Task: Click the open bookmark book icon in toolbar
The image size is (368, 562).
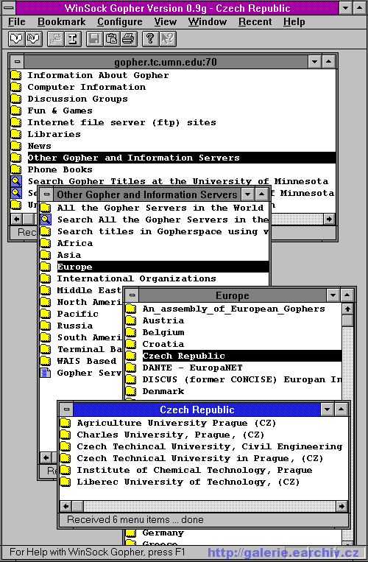Action: (x=16, y=39)
